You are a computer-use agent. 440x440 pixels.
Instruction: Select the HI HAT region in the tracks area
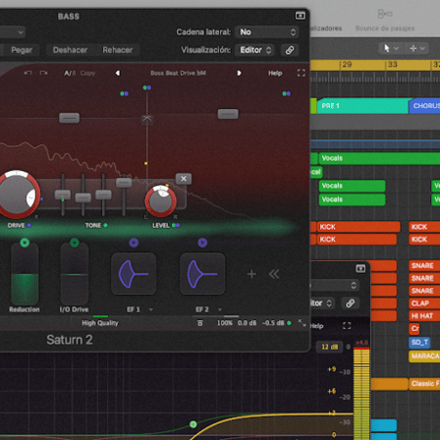424,316
